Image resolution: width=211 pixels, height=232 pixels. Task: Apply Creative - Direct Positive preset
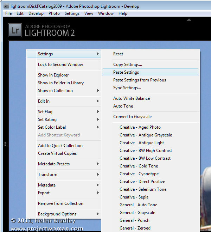point(151,182)
